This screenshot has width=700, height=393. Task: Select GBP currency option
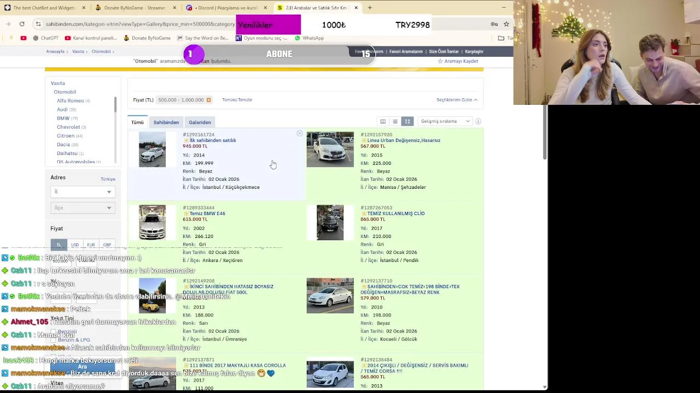107,245
